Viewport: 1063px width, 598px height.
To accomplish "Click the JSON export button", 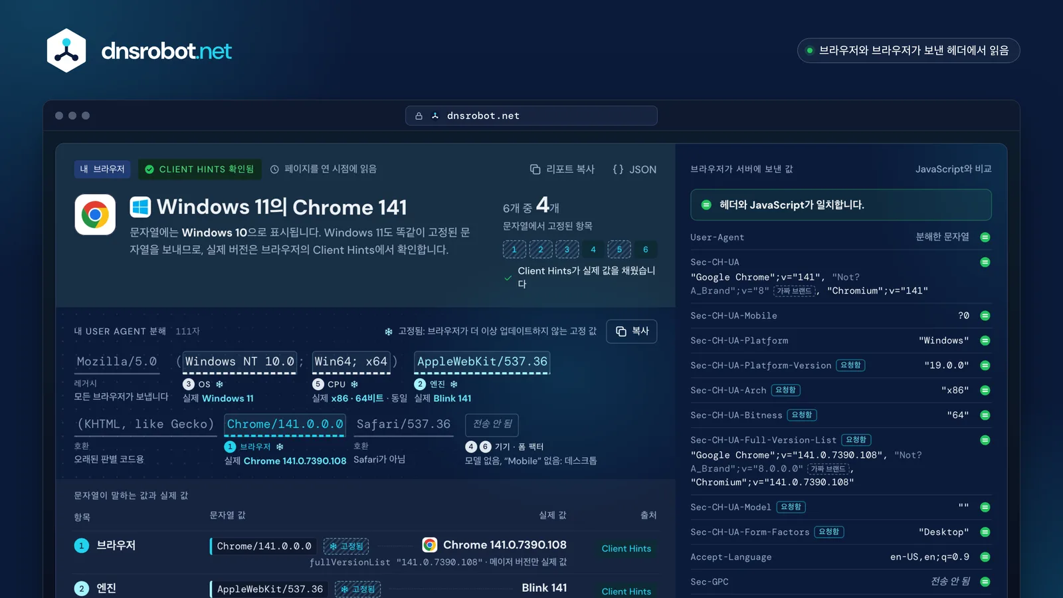I will (634, 169).
